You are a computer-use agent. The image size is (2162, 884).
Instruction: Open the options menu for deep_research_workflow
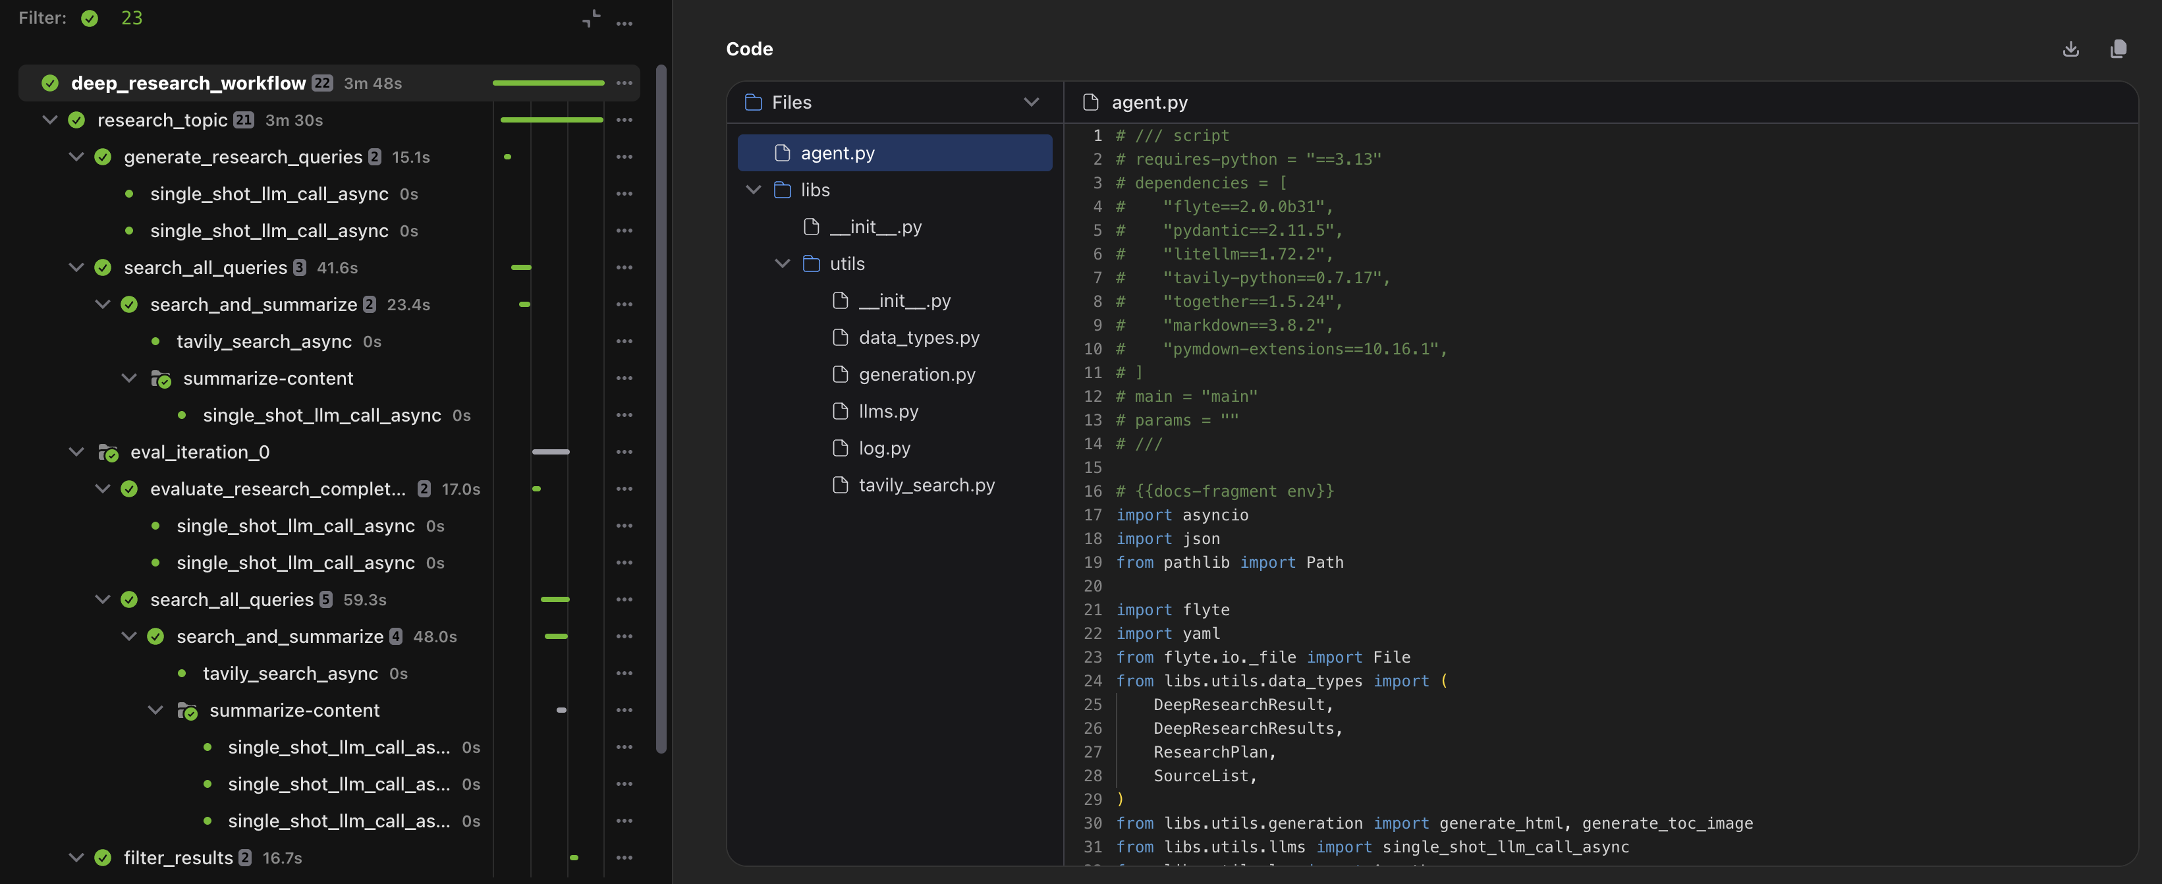[624, 82]
